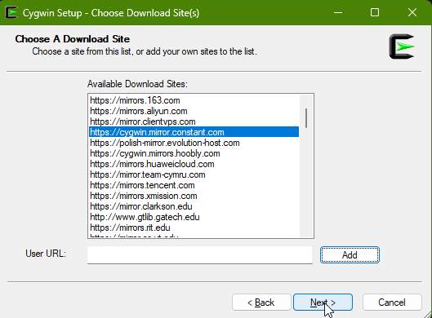The image size is (432, 318).
Task: Choose https://mirror.clarkson.edu mirror
Action: tap(194, 206)
